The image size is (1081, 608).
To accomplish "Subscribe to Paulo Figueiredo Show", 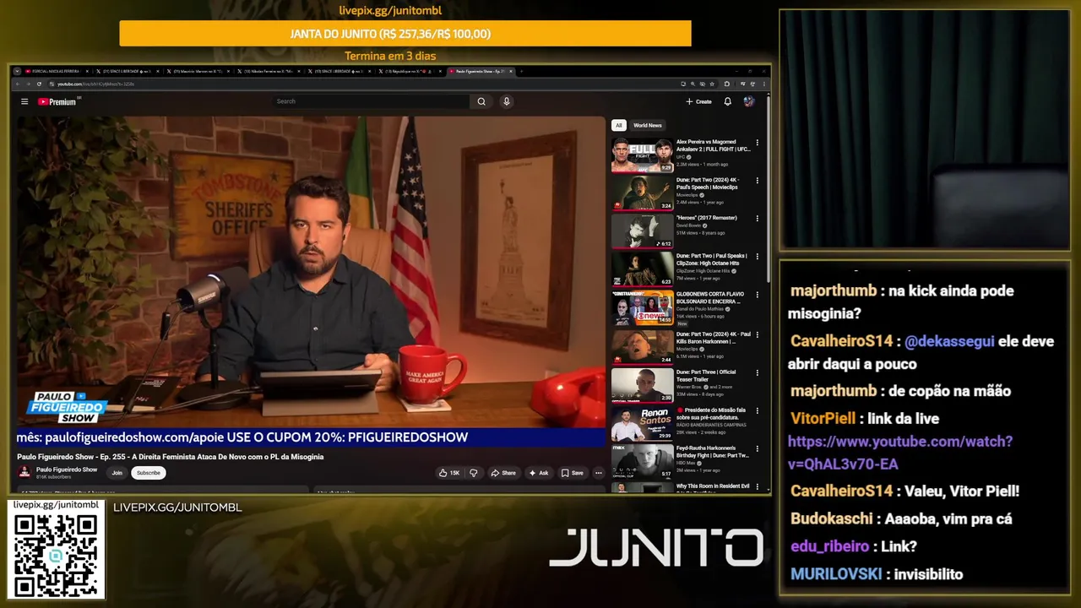I will (x=148, y=473).
